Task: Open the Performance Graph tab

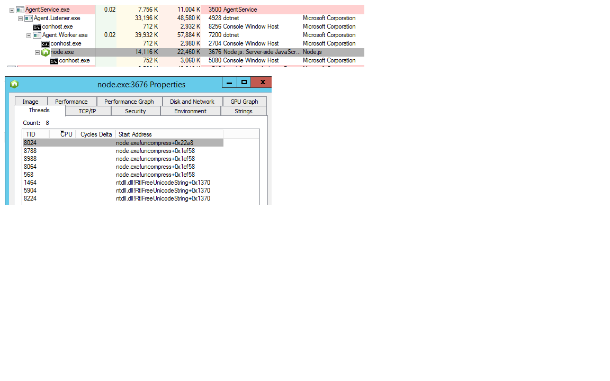Action: click(129, 102)
